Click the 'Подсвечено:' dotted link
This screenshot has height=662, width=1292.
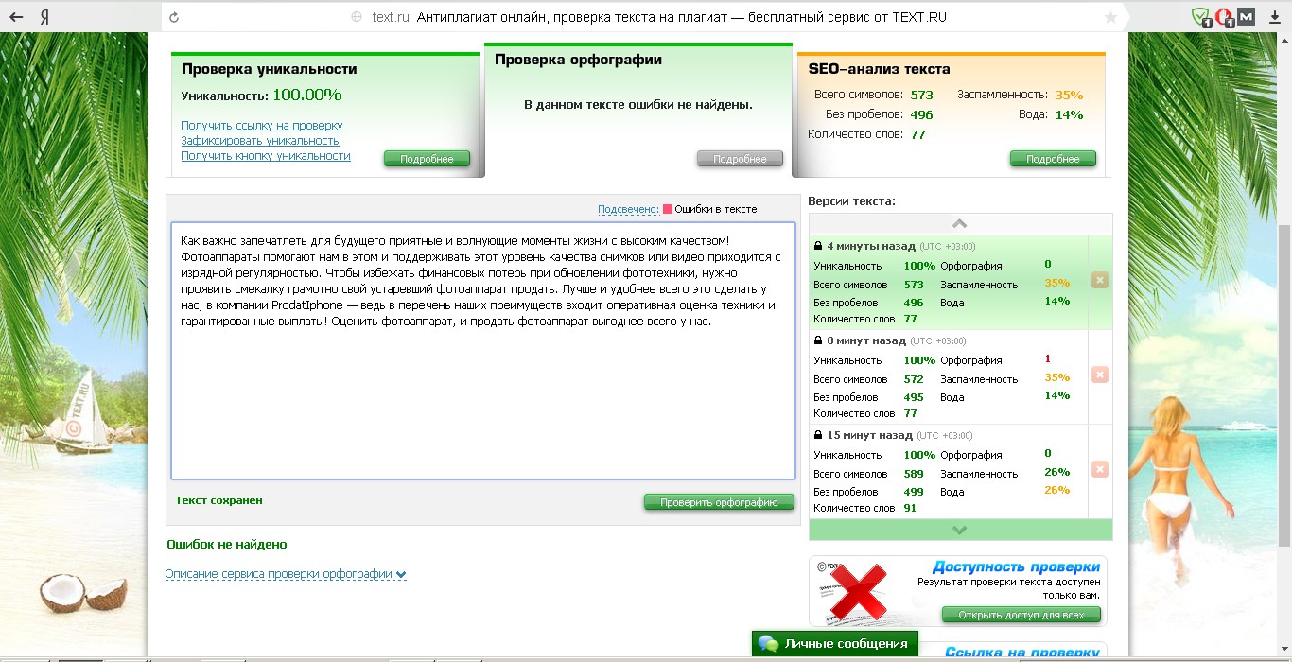(x=628, y=209)
